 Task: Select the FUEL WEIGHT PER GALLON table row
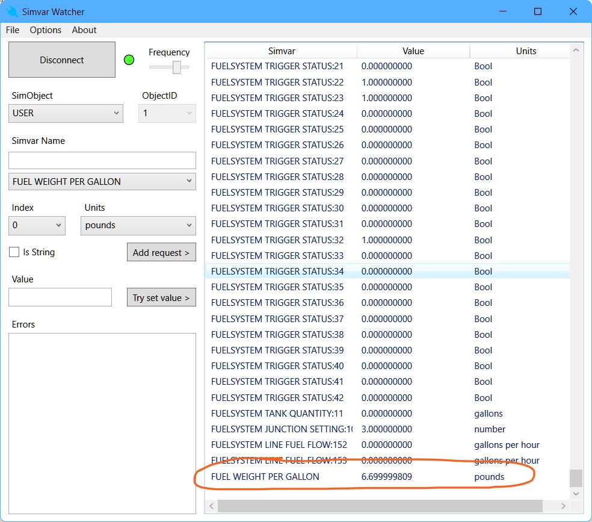pos(387,477)
